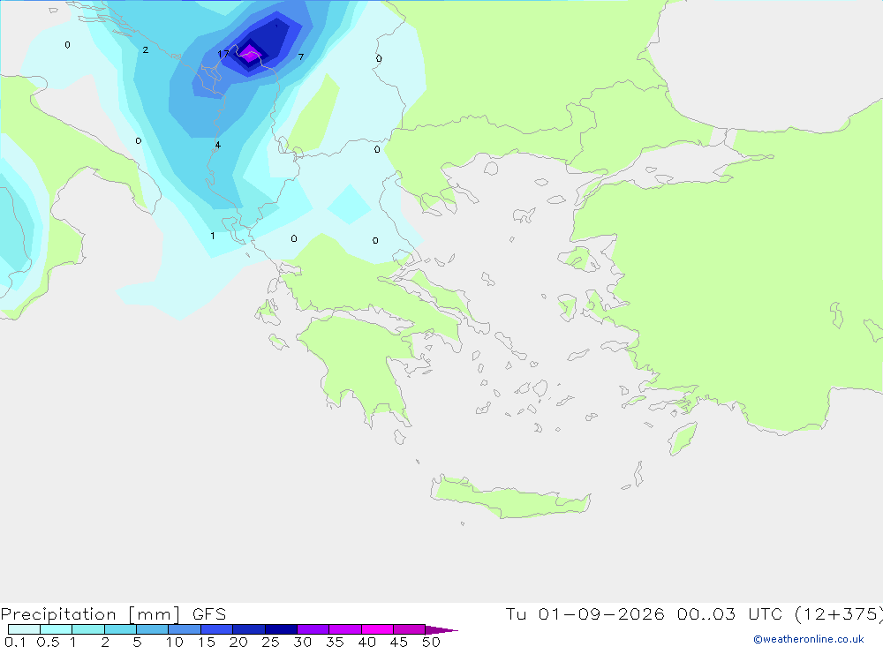The width and height of the screenshot is (883, 647).
Task: Click the '4' precipitation value on the map
Action: pyautogui.click(x=217, y=146)
